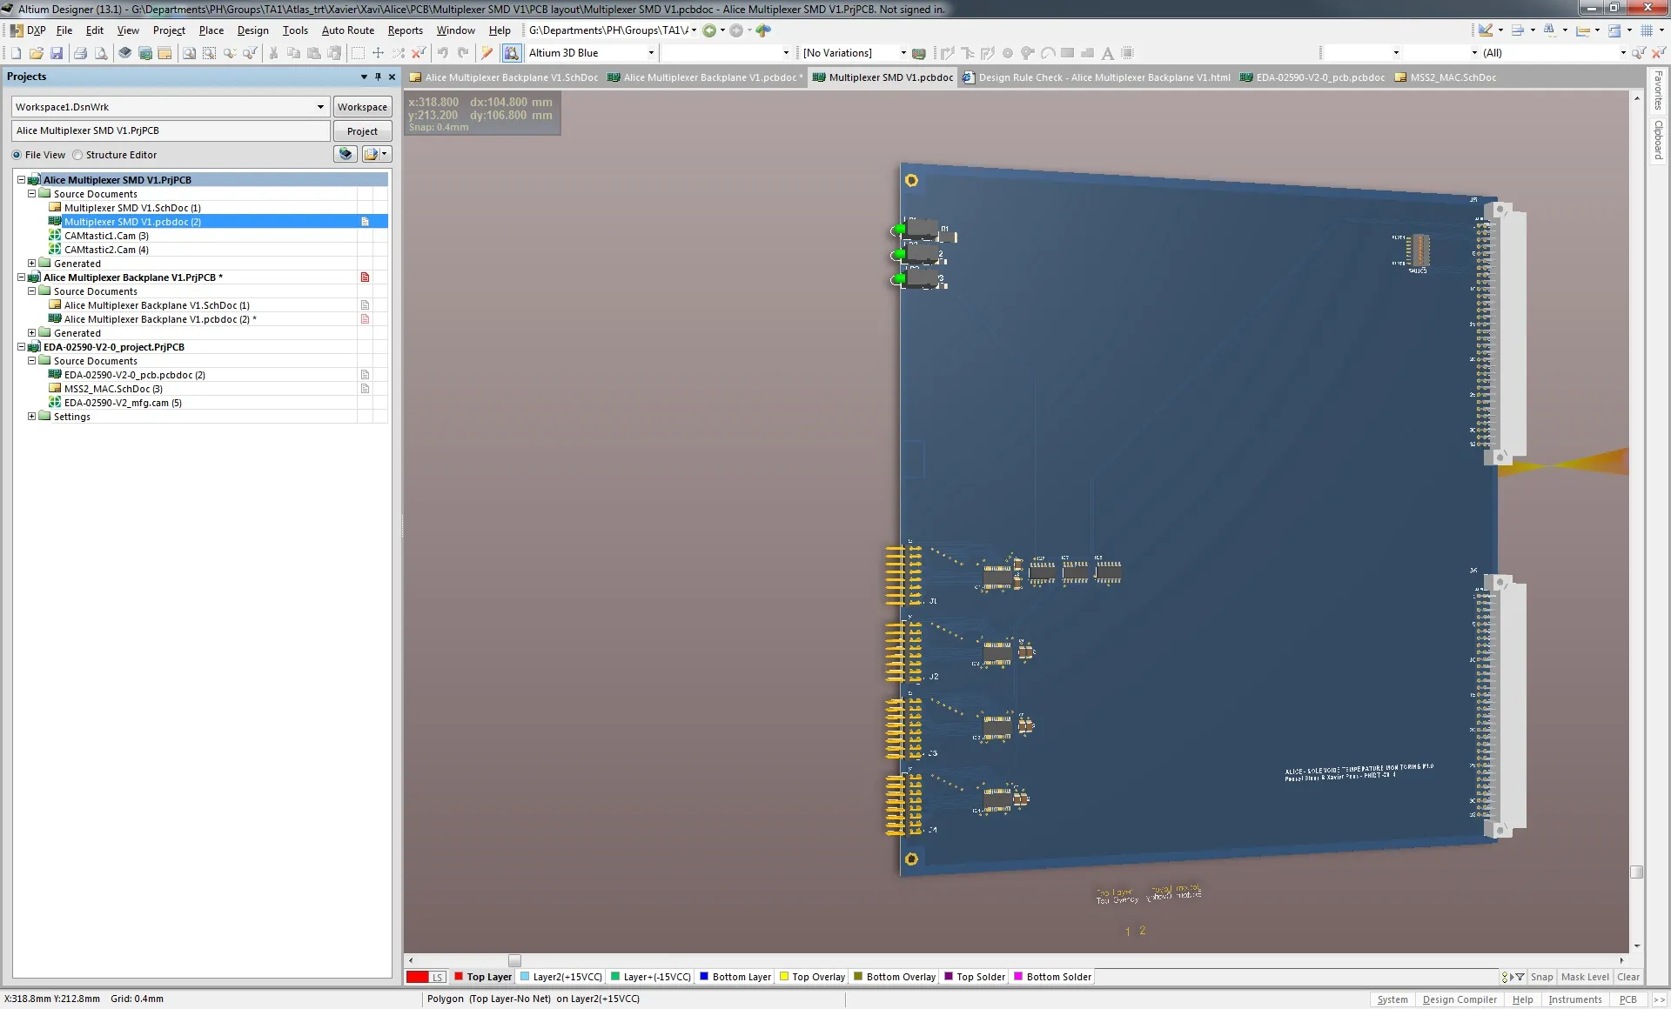This screenshot has width=1671, height=1009.
Task: Expand the Generated folder under Alice Multiplexer Backplane
Action: [x=32, y=333]
